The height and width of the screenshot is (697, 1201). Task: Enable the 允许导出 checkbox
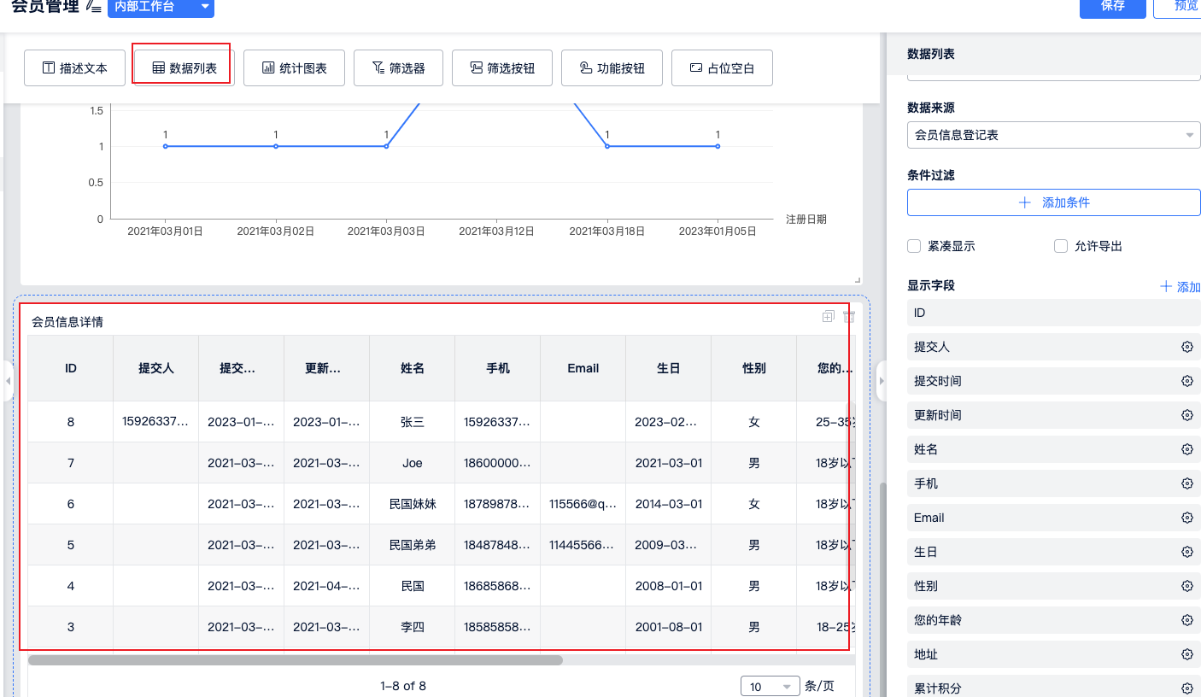pos(1061,246)
